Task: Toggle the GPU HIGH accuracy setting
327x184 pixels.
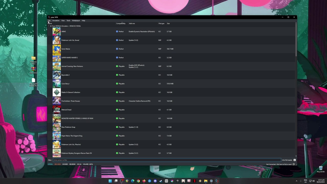Action: tap(58, 164)
